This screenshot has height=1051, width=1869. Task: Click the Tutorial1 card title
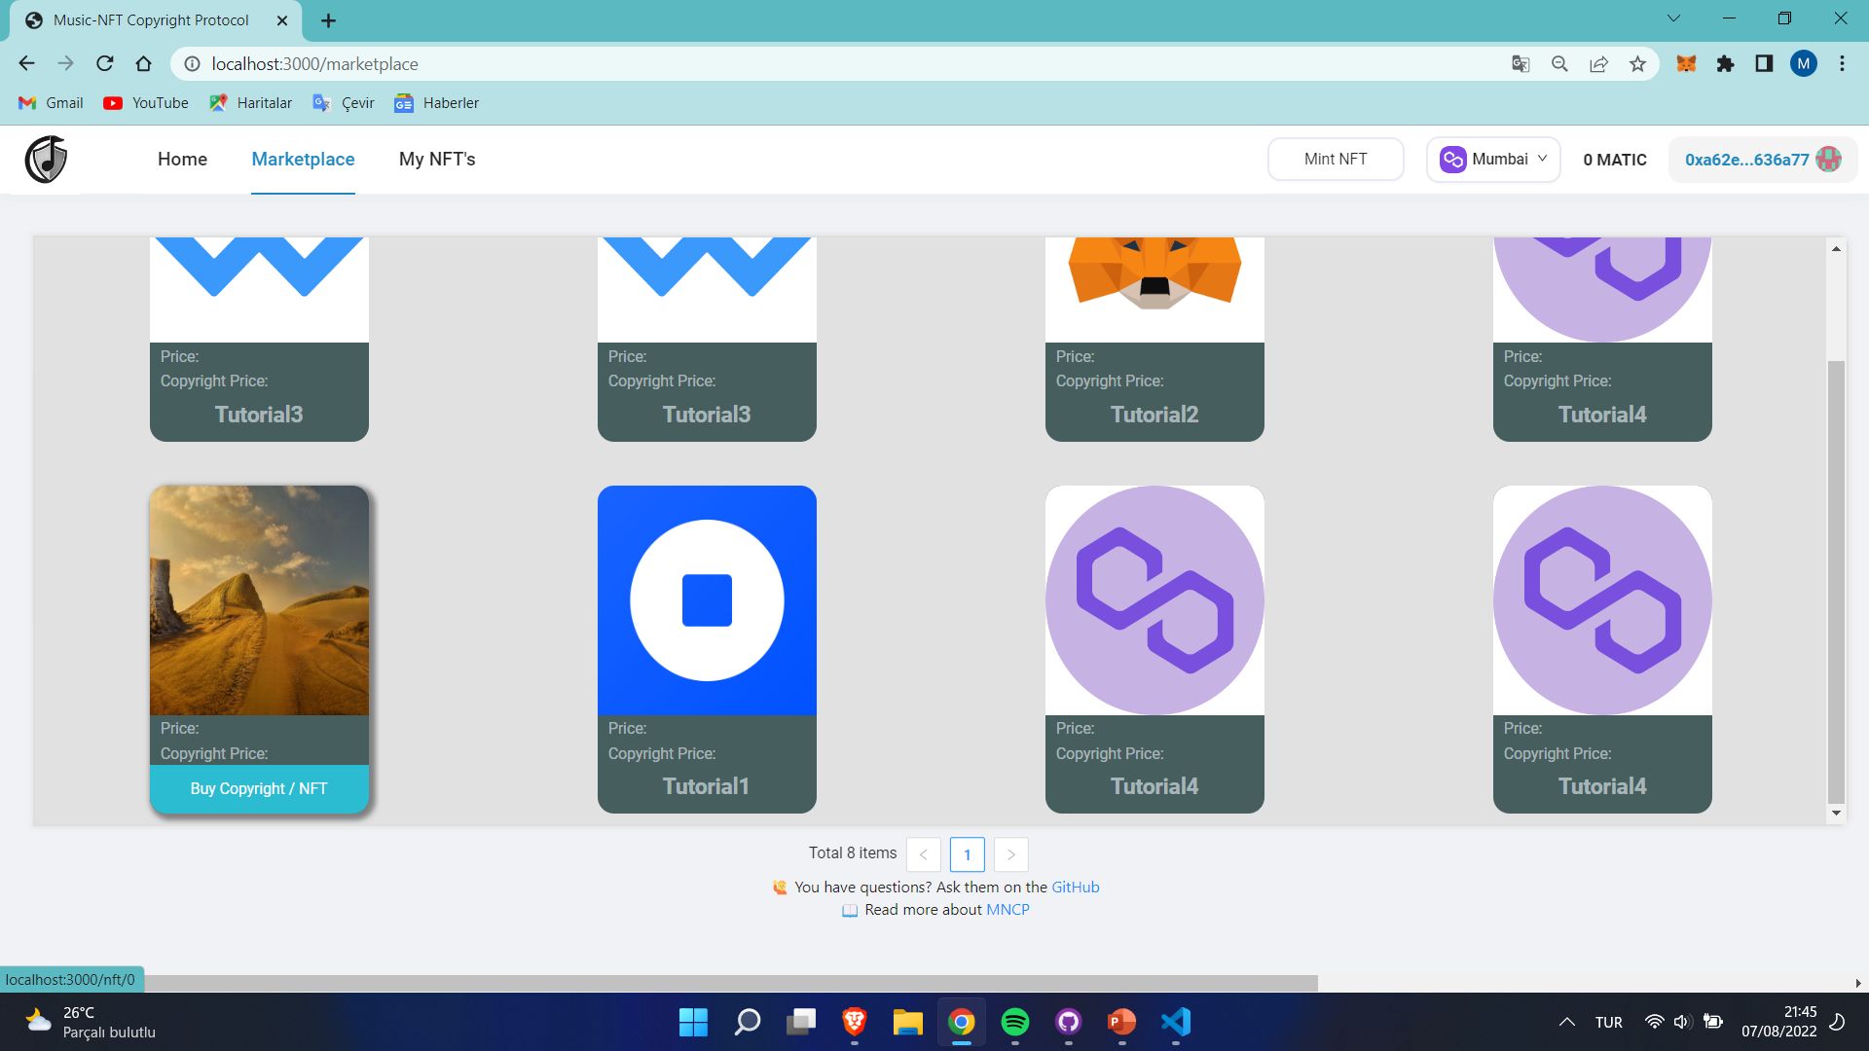click(x=707, y=786)
